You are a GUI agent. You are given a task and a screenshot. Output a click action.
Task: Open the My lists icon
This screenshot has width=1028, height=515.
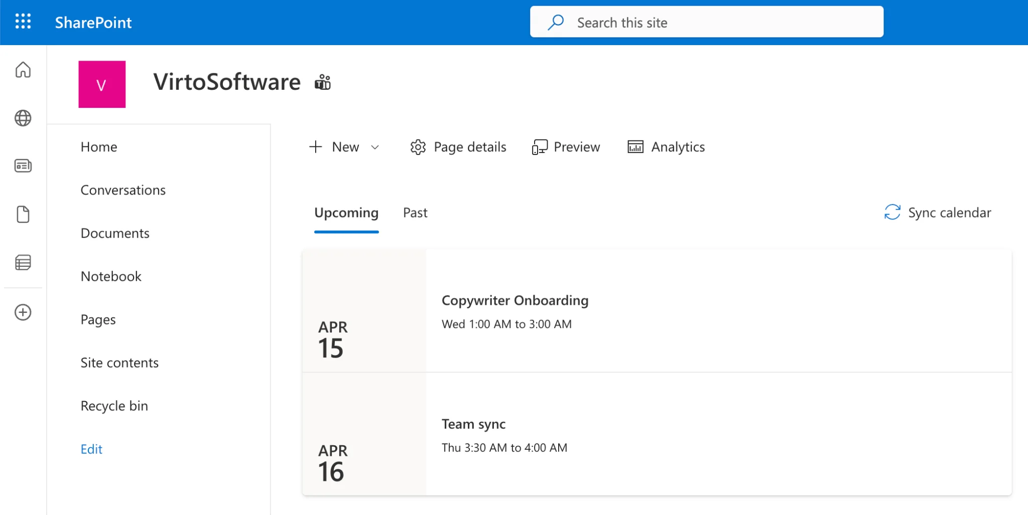[x=23, y=262]
